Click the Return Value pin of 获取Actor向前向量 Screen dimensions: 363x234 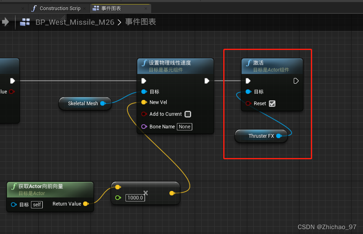tap(86, 204)
